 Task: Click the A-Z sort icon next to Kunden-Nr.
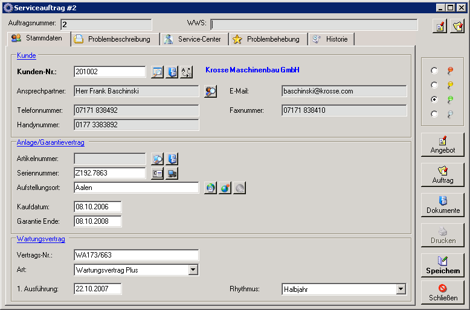click(x=187, y=72)
